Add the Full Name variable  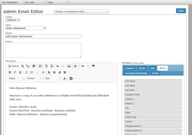coord(153,90)
